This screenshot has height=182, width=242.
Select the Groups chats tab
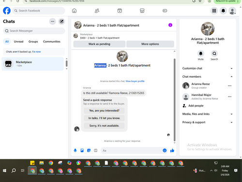(x=33, y=42)
